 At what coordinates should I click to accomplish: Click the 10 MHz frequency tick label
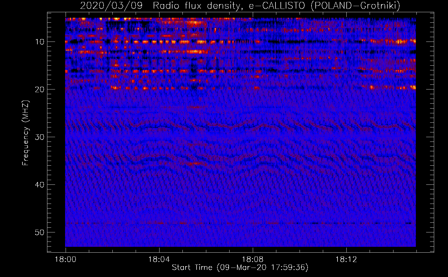pos(40,42)
